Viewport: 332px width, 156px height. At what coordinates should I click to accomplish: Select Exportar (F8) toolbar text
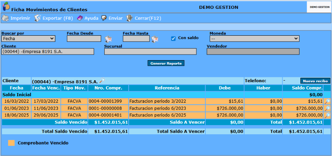pyautogui.click(x=58, y=18)
